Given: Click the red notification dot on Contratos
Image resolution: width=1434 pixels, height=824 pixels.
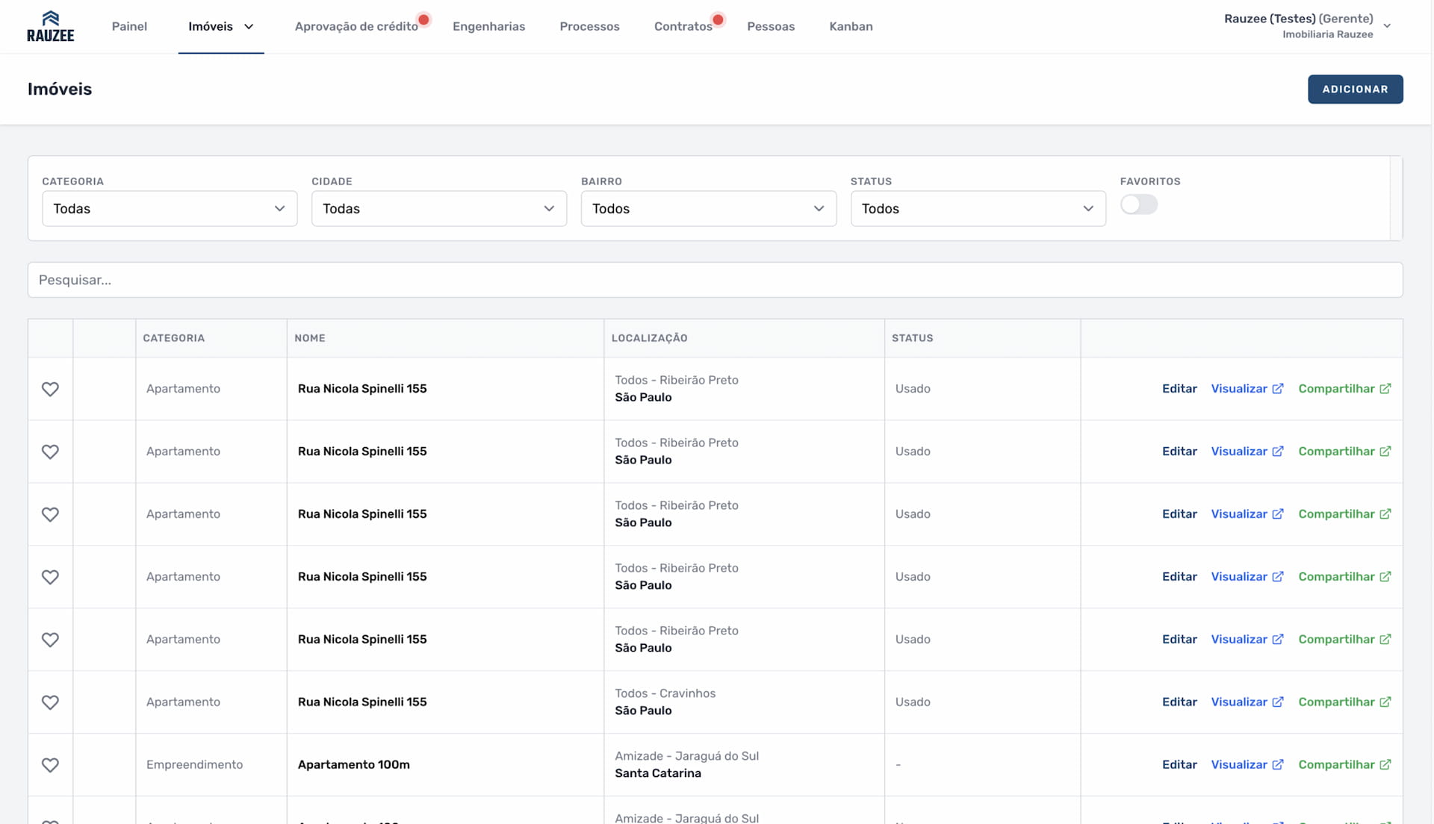Looking at the screenshot, I should click(718, 19).
